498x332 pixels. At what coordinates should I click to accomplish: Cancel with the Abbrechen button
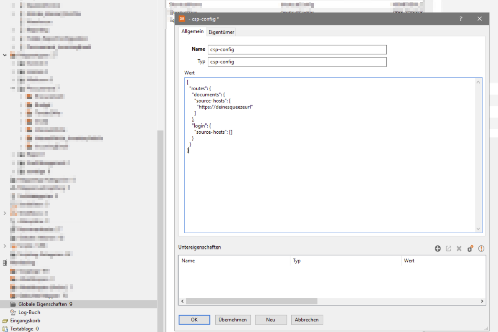coord(306,320)
